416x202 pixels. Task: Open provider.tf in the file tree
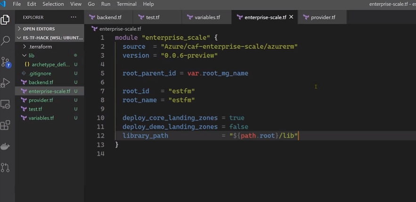coord(41,100)
